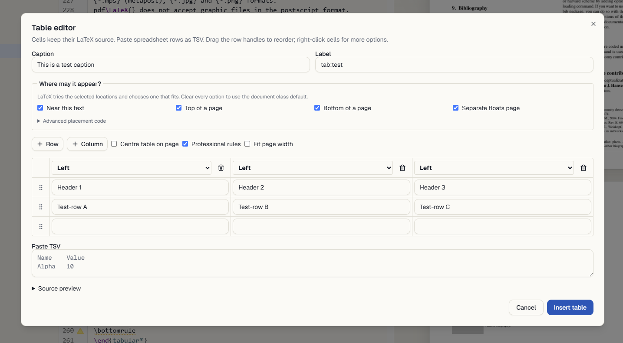Edit the Header 1 cell
Image resolution: width=623 pixels, height=343 pixels.
click(140, 187)
